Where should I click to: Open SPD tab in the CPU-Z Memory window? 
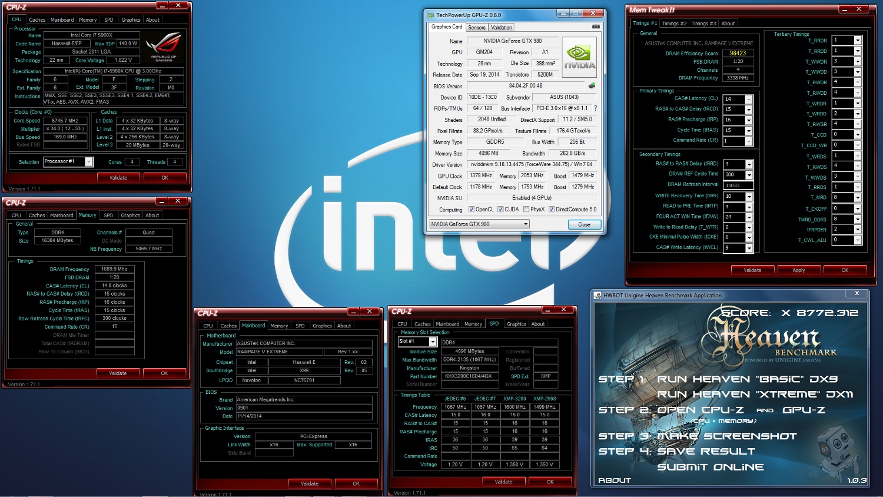108,216
